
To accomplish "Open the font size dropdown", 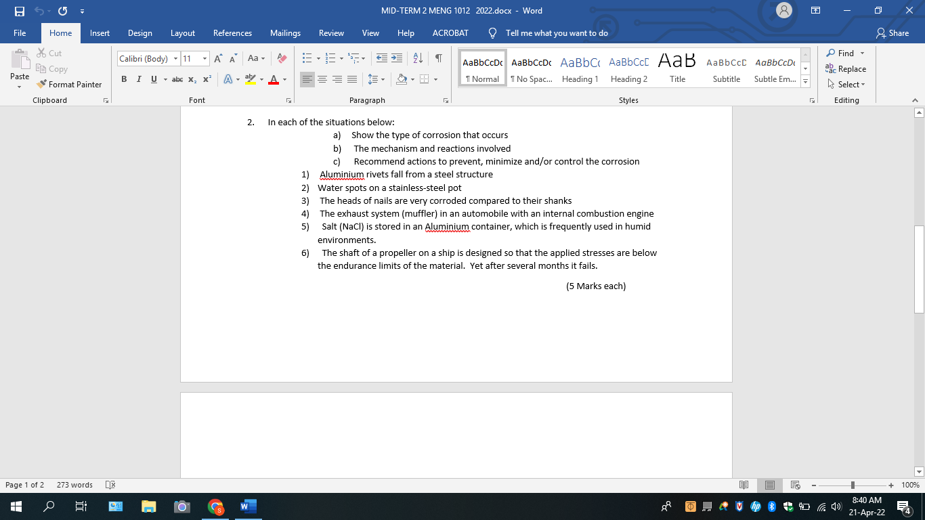I will coord(205,59).
